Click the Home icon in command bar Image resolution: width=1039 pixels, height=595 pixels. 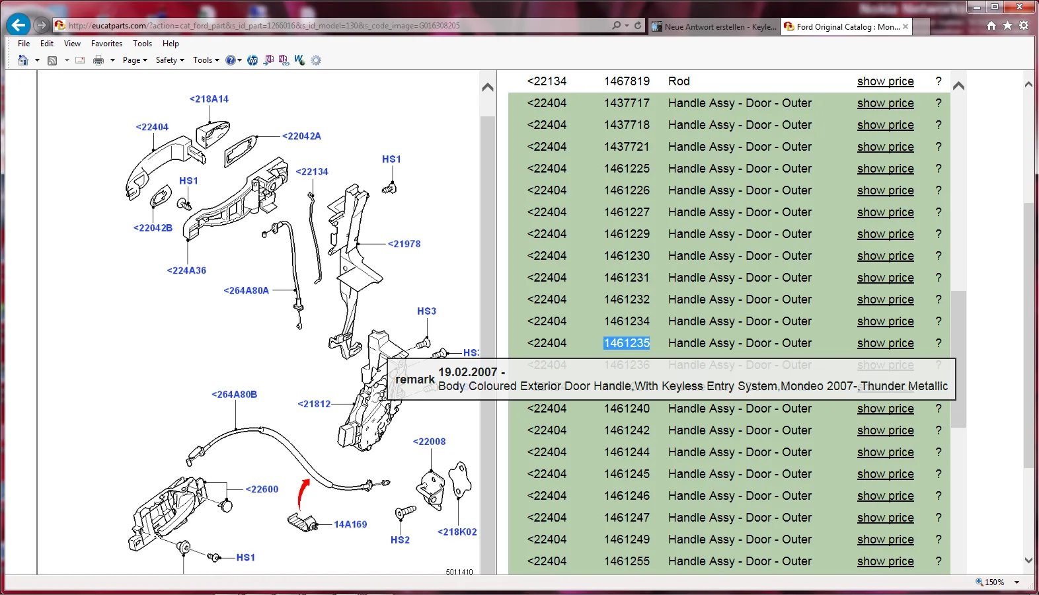[23, 60]
